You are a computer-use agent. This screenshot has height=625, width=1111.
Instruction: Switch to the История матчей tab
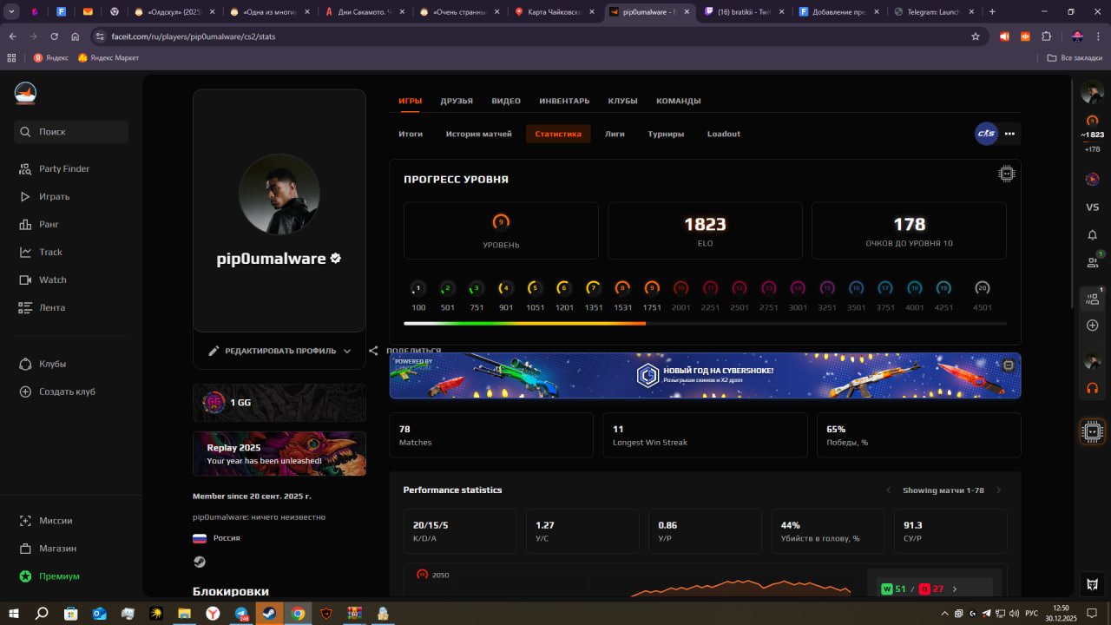coord(478,134)
